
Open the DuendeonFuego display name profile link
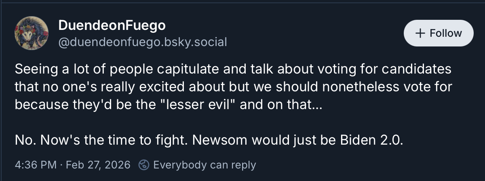point(112,25)
